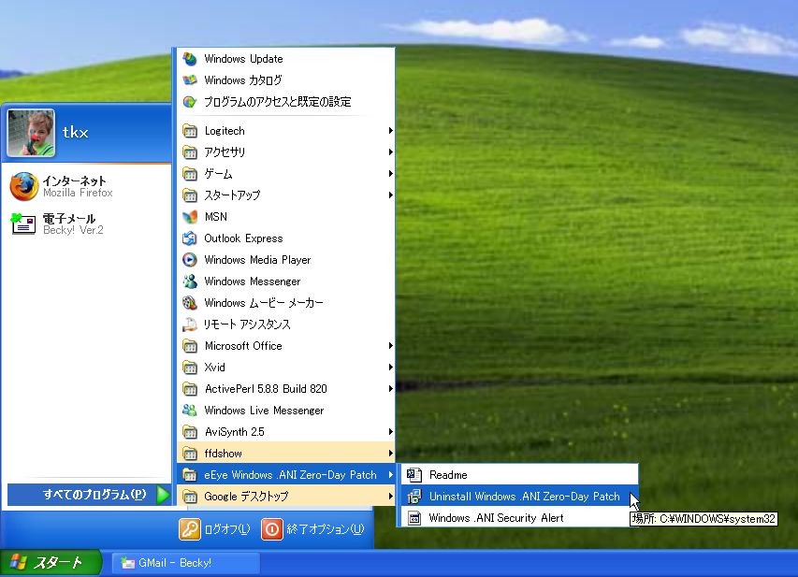Click the MSN butterfly icon
Screen dimensions: 798x577
point(190,217)
